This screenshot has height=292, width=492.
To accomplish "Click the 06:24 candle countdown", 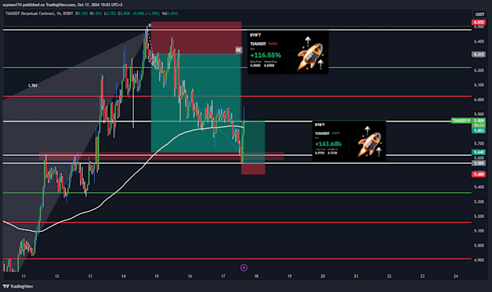I will (x=479, y=125).
